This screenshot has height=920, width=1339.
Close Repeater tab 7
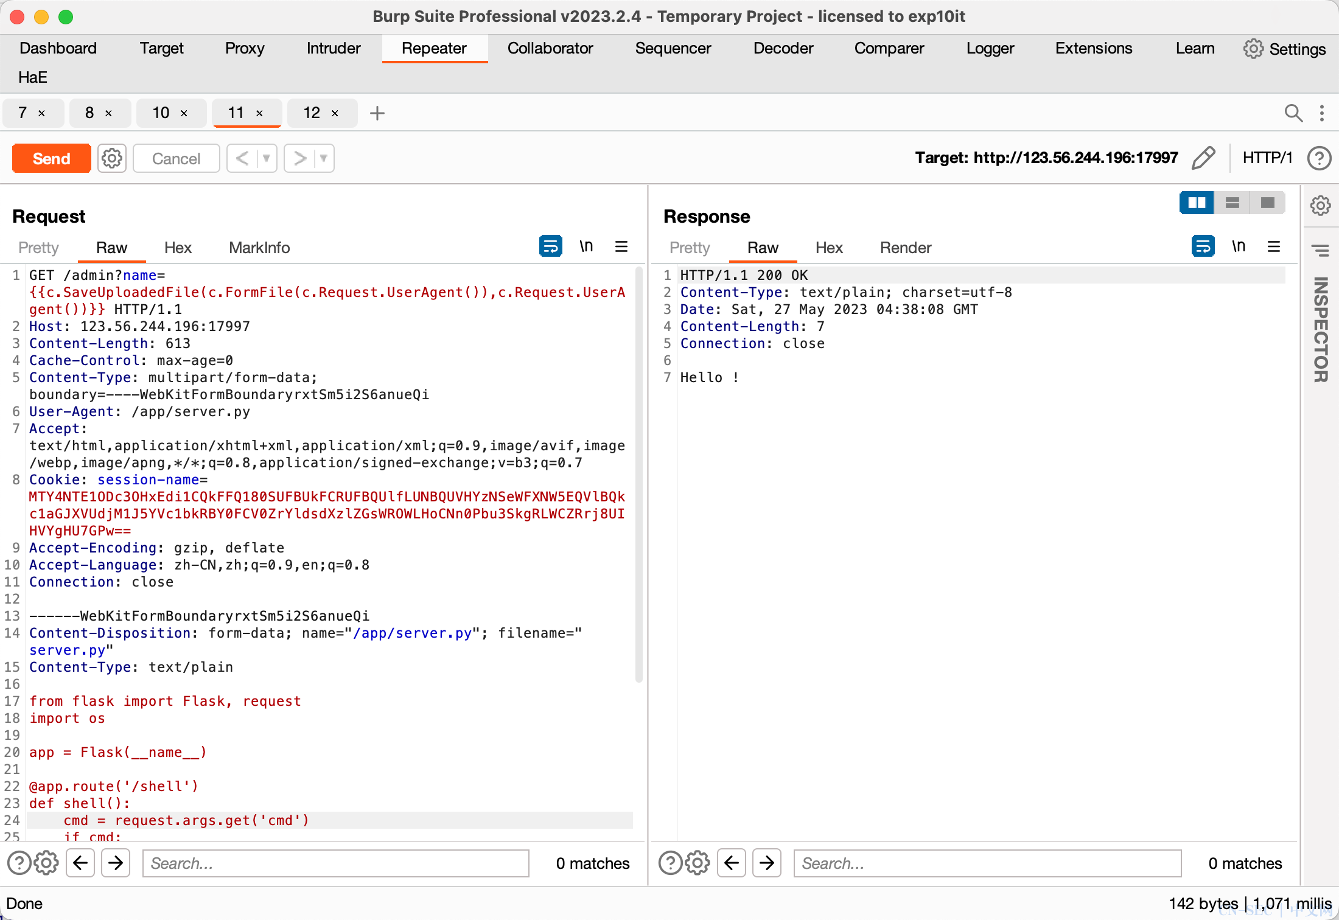tap(42, 113)
